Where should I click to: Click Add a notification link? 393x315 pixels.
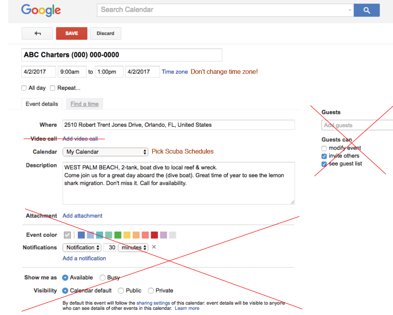click(x=84, y=258)
